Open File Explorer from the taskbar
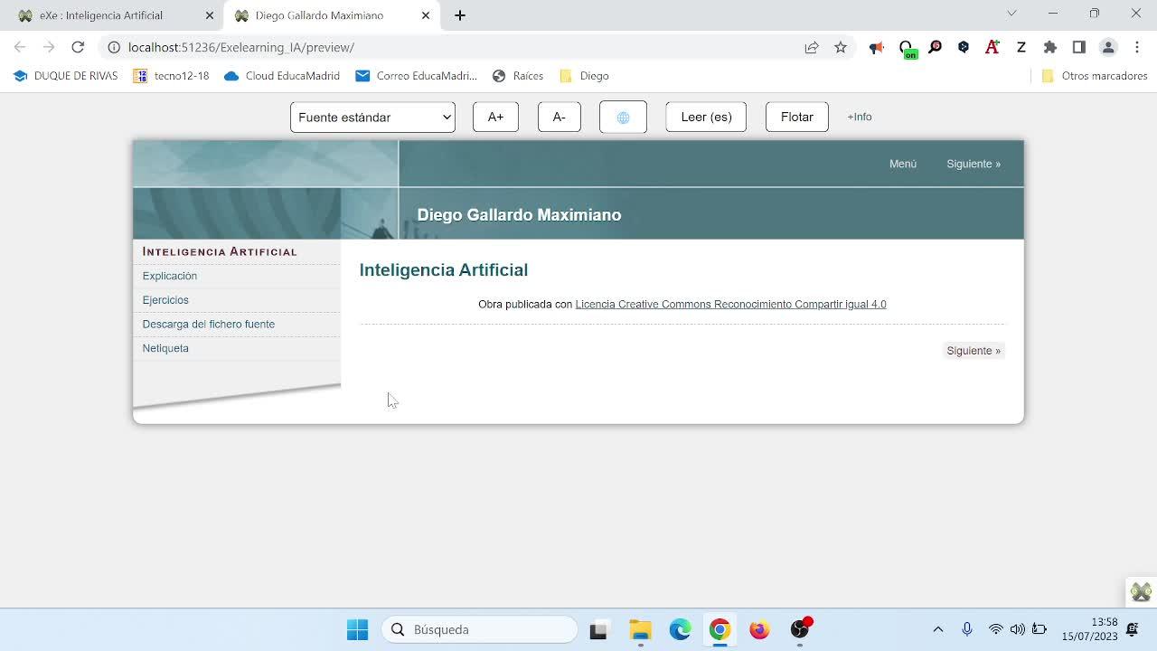Screen dimensions: 1157x651 pyautogui.click(x=640, y=629)
